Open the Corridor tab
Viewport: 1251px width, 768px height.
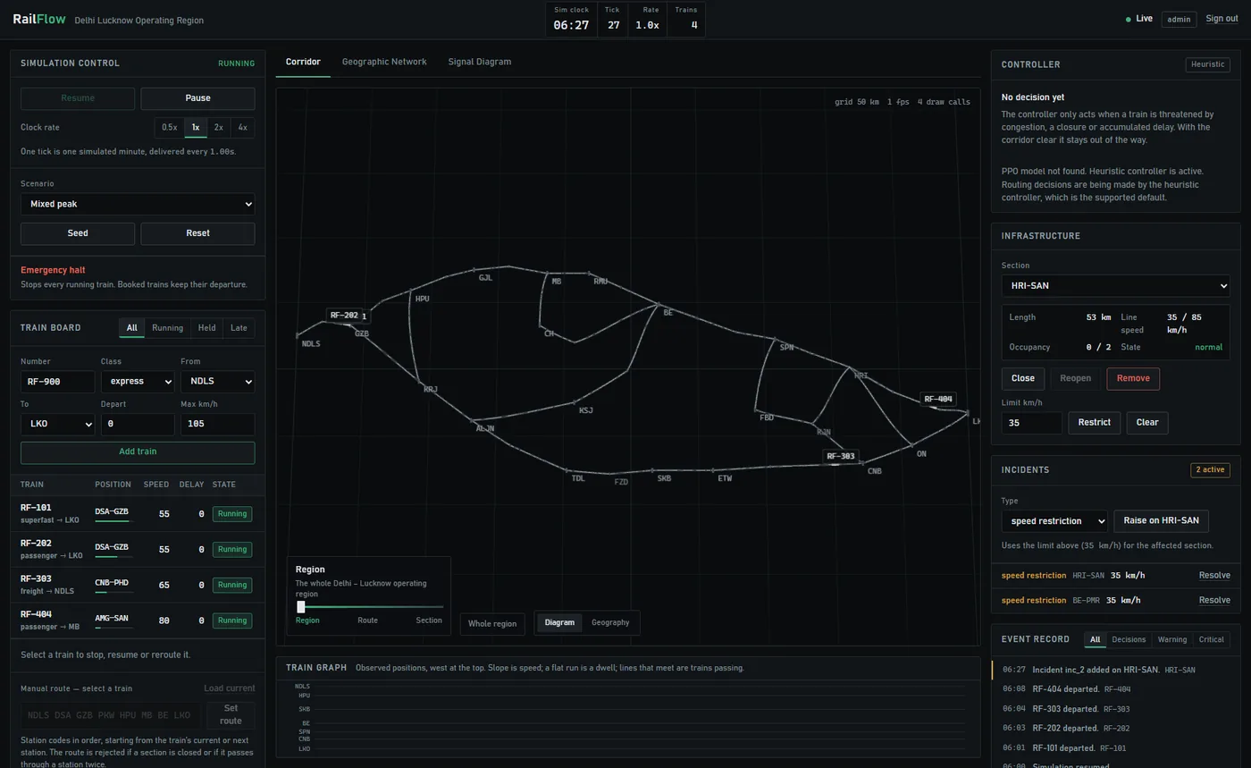(303, 62)
